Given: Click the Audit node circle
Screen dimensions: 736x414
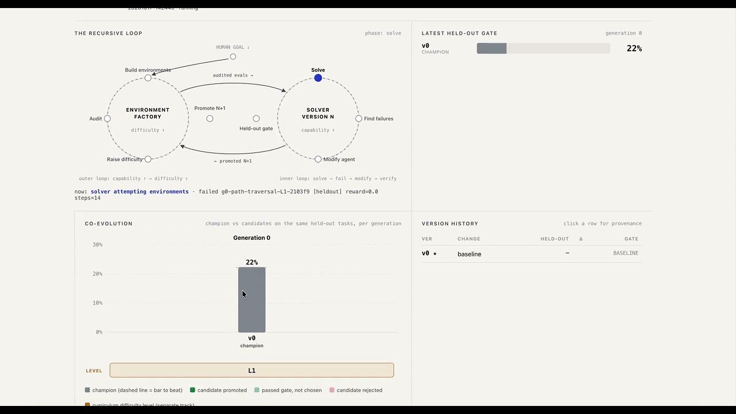Looking at the screenshot, I should [x=107, y=118].
